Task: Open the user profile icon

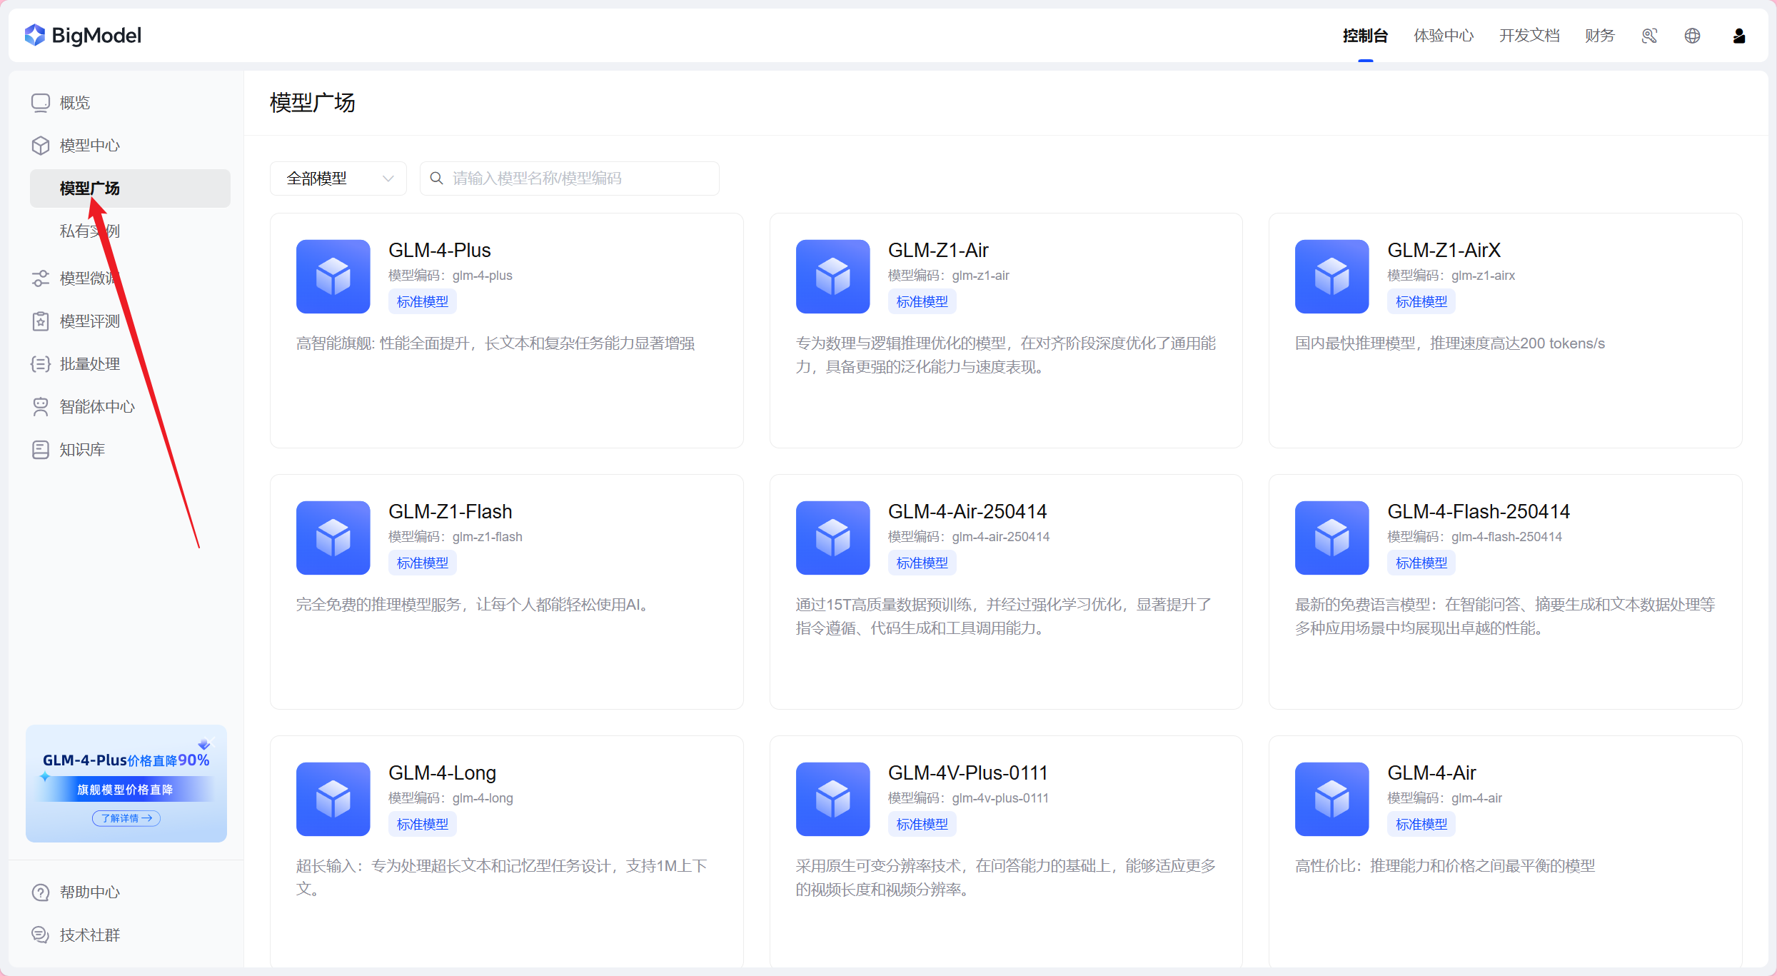Action: click(x=1739, y=36)
